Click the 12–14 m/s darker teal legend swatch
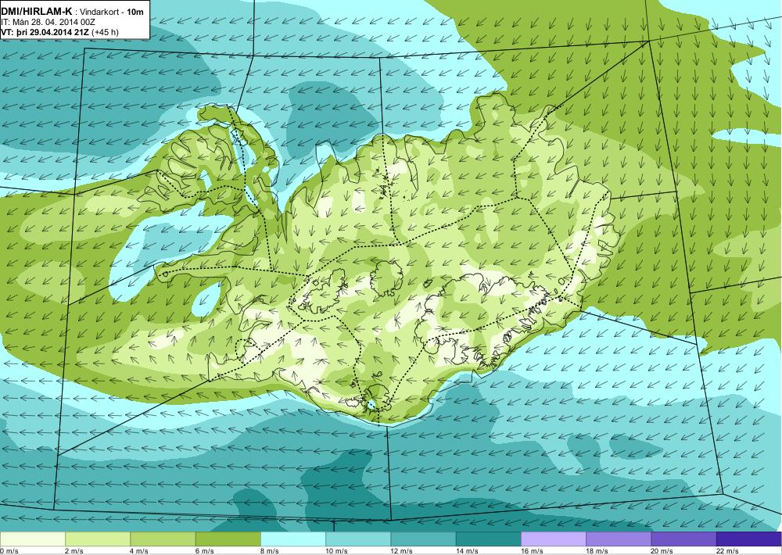The image size is (782, 555). 423,539
